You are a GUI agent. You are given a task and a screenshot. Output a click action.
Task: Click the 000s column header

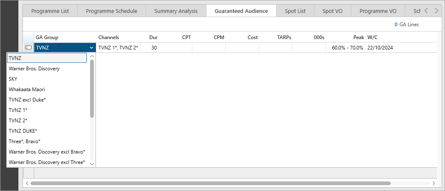tap(309, 37)
